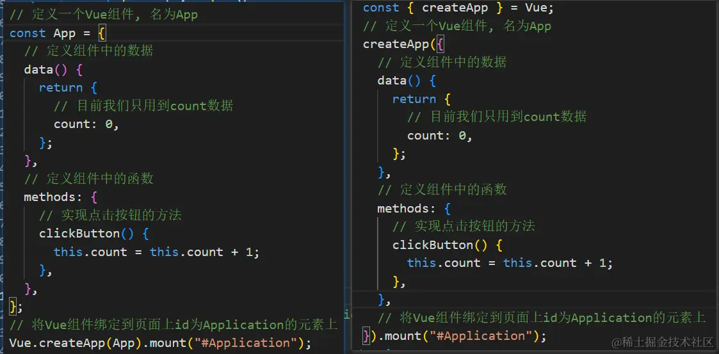This screenshot has height=354, width=719.
Task: Click comment "定义一个Vue组件，名为App" in right pane
Action: [456, 26]
